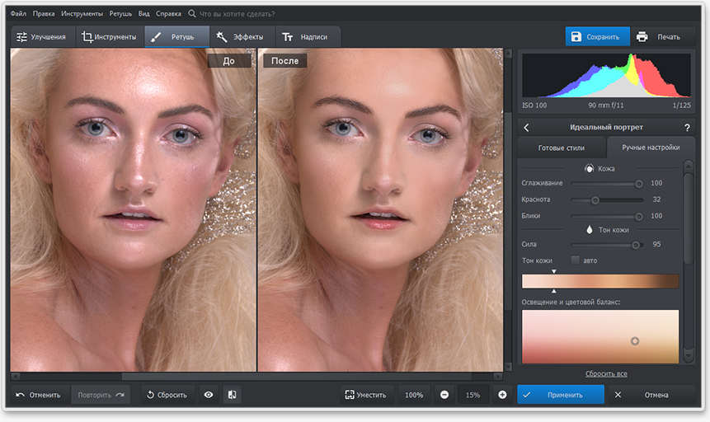Screen dimensions: 710x422
Task: Click the zoom in plus icon
Action: 502,395
